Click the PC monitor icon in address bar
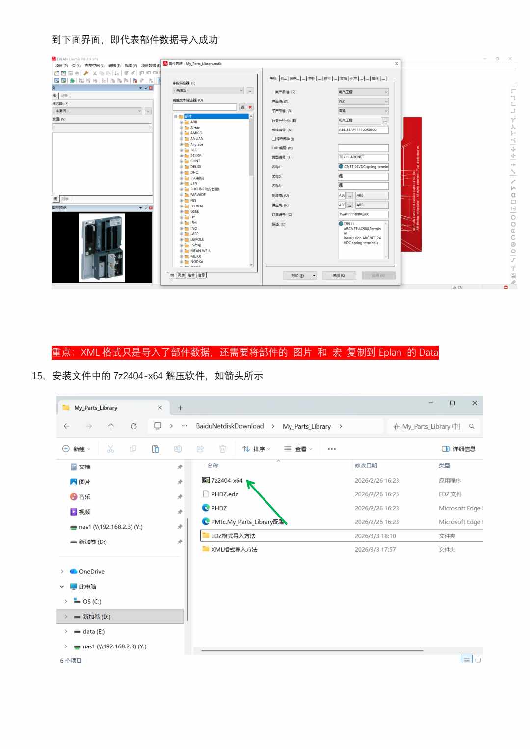Screen dimensions: 530x749 (158, 426)
